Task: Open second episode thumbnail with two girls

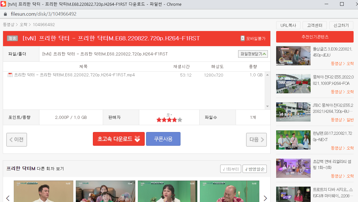Action: pyautogui.click(x=106, y=191)
